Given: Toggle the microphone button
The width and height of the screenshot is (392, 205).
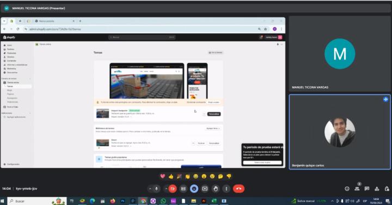Looking at the screenshot, I should tap(156, 189).
